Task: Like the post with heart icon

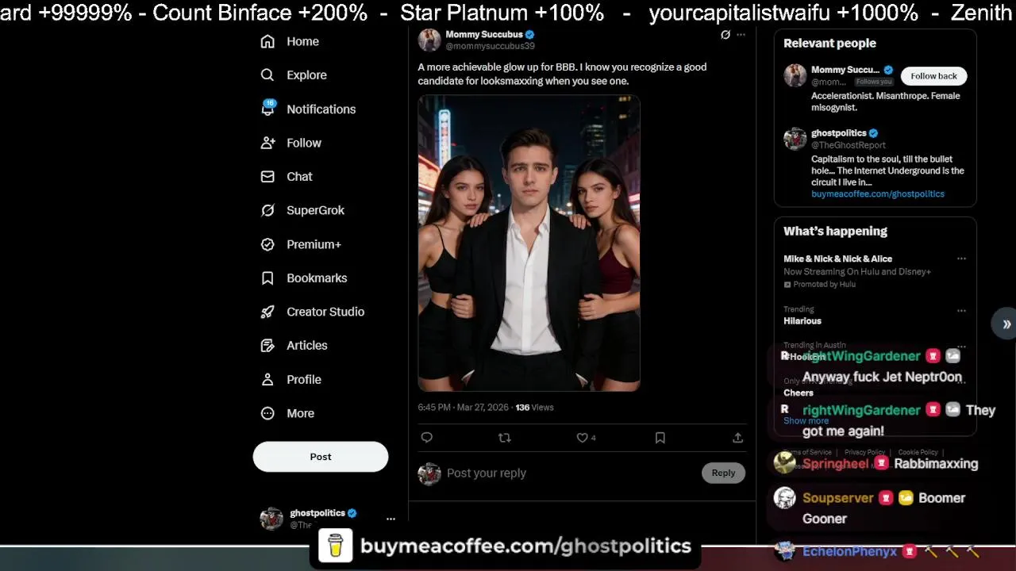Action: [x=582, y=438]
